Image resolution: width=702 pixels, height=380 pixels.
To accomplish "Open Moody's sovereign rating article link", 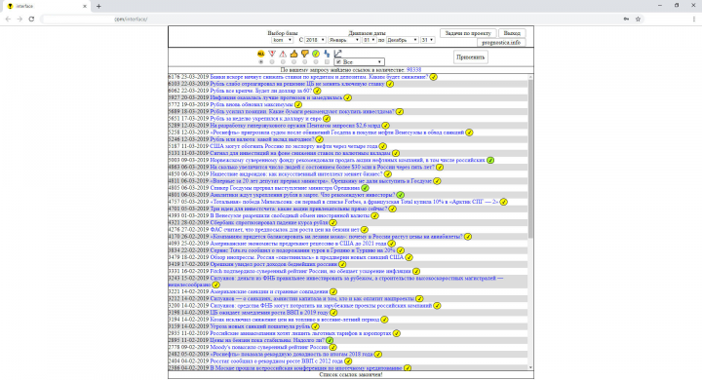I will 269,347.
